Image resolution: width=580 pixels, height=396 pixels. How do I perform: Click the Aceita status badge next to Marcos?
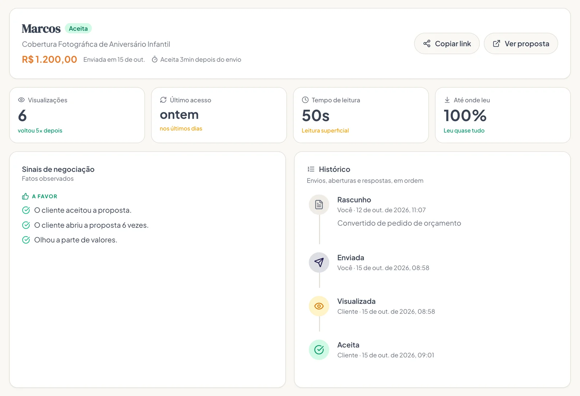[x=78, y=29]
